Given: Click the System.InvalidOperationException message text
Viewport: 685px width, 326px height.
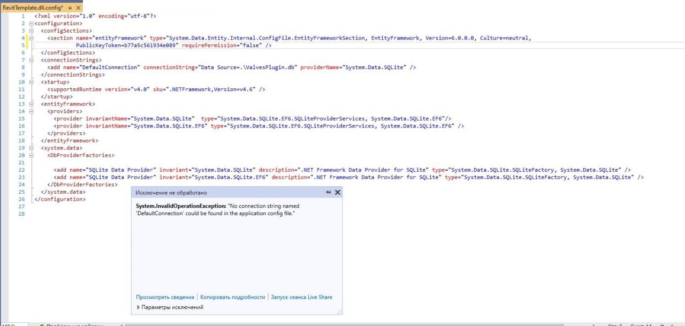Looking at the screenshot, I should [218, 209].
